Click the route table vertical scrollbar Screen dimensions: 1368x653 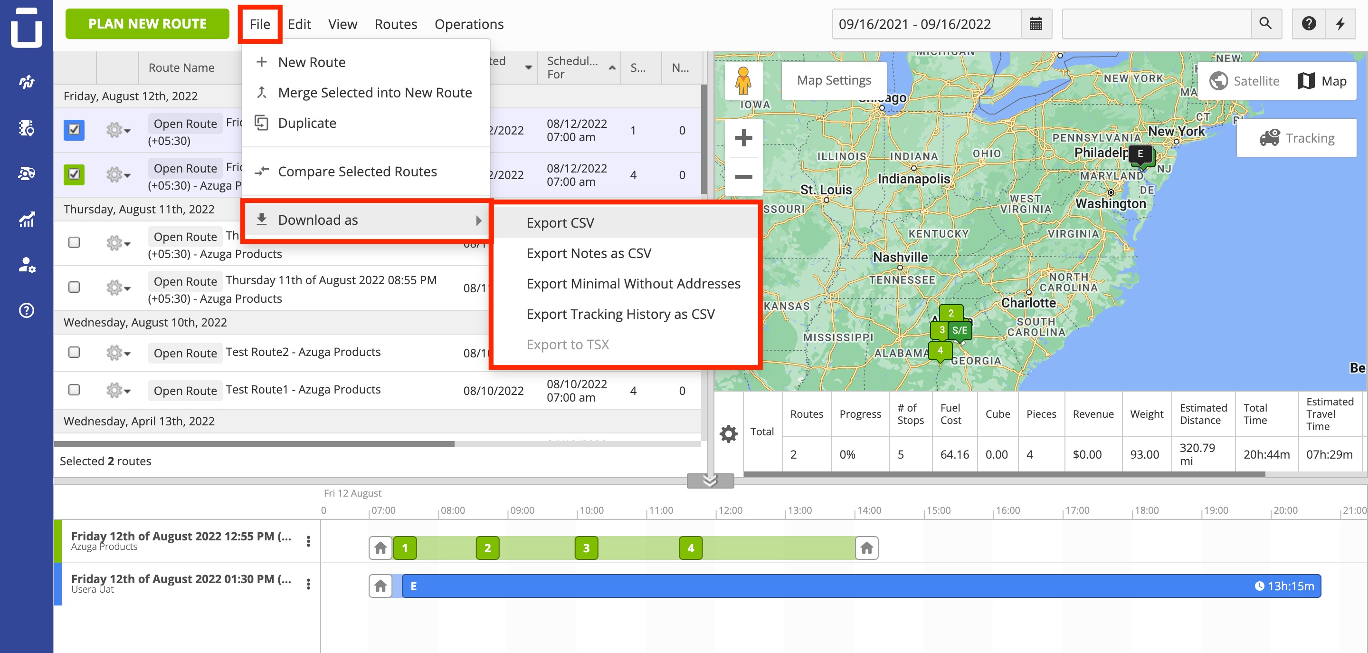click(x=703, y=139)
